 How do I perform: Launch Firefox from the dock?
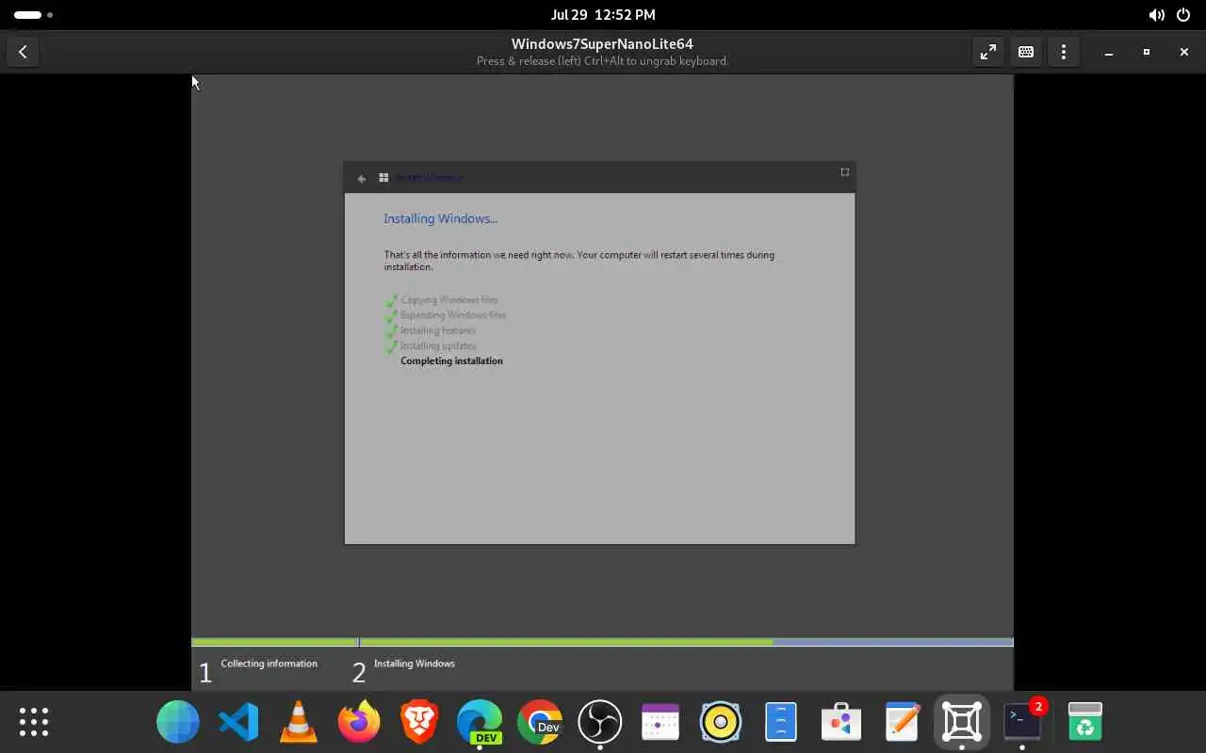(359, 722)
